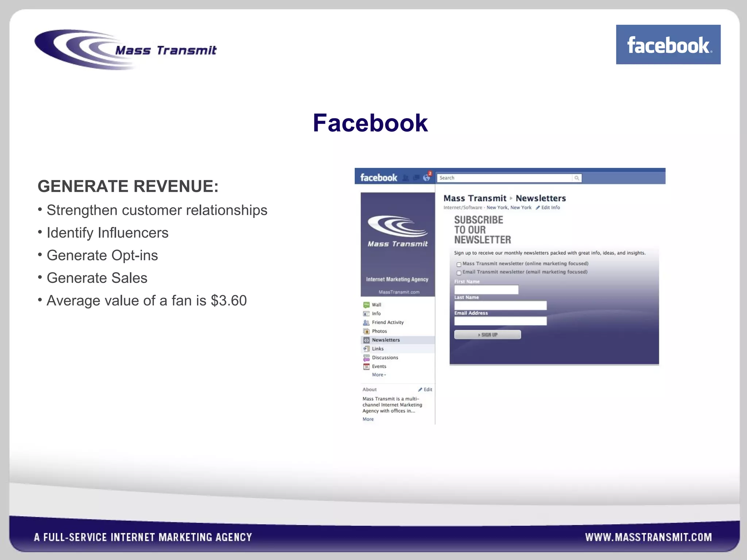Click the Facebook logo in embedded page header
Image resolution: width=747 pixels, height=560 pixels.
[379, 178]
